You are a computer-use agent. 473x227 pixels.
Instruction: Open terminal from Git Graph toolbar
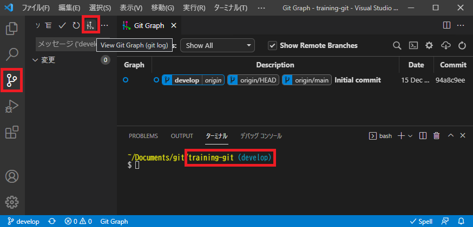(413, 45)
